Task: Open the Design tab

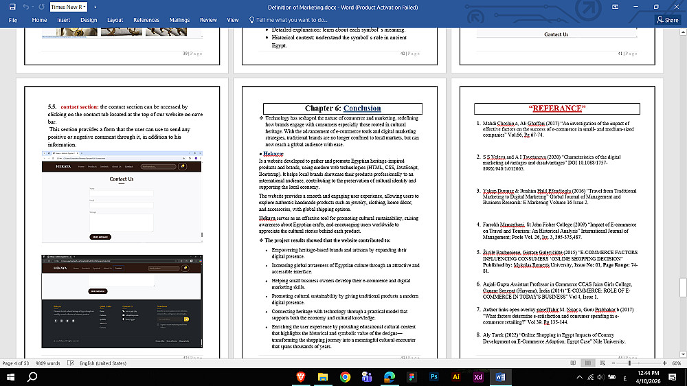Action: point(89,20)
